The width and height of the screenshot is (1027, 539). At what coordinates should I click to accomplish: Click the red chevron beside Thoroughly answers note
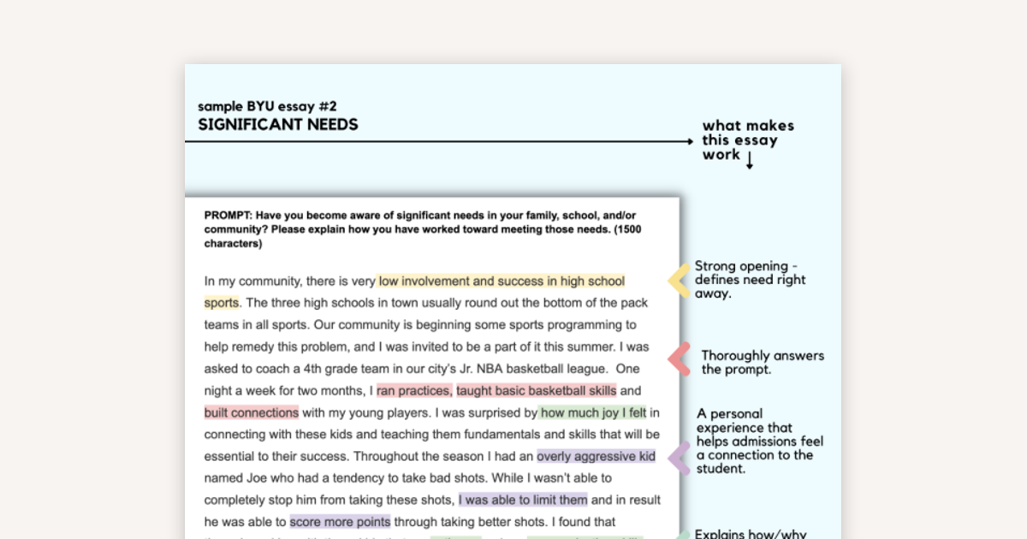680,358
